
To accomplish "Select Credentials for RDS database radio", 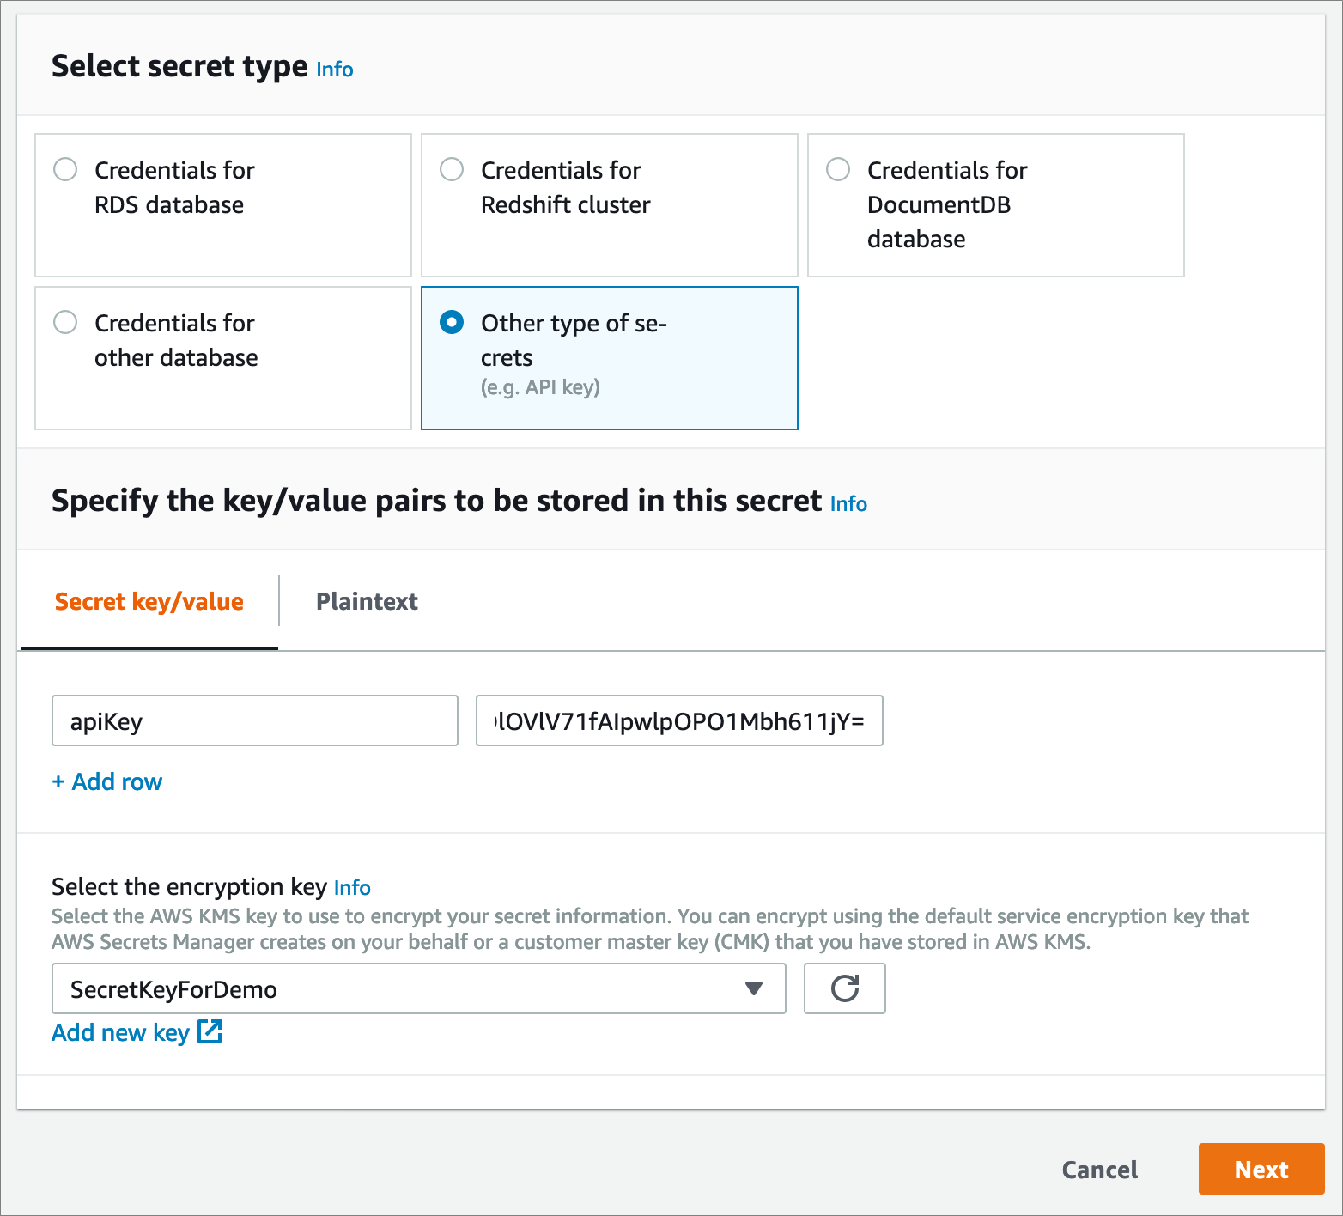I will point(65,169).
